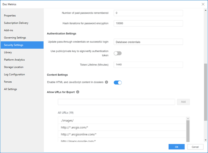Open Update pass-through credentials dropdown

(148, 42)
